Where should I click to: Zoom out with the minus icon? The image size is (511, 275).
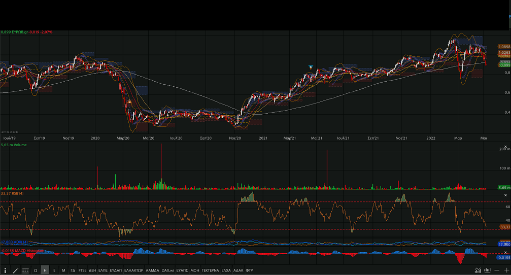(x=497, y=270)
